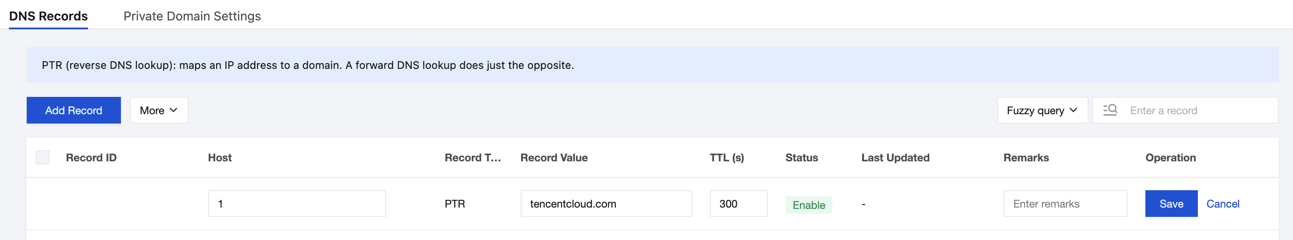Click the Record ID column header
The height and width of the screenshot is (240, 1293).
(x=91, y=158)
